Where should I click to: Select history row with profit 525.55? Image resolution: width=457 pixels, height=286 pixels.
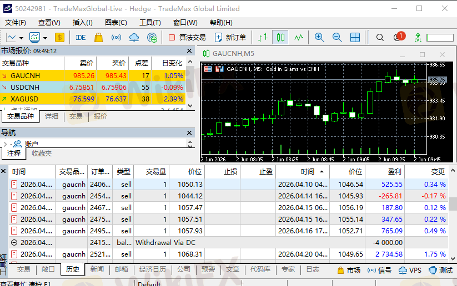[x=228, y=184]
